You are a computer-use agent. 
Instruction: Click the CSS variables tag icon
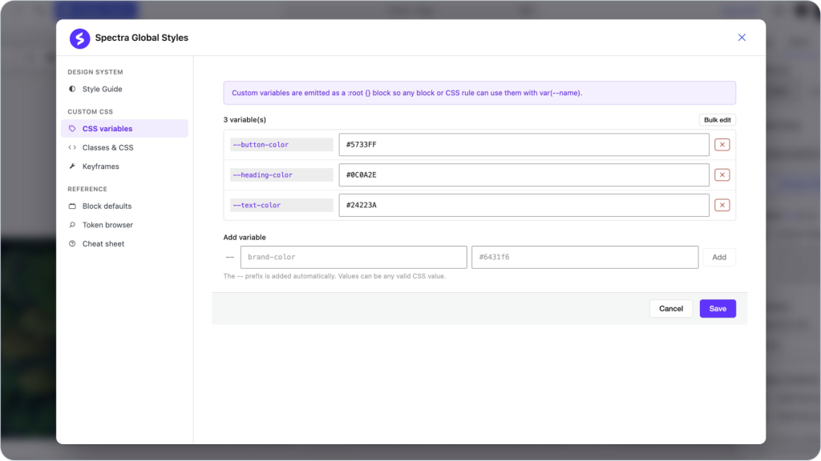pyautogui.click(x=72, y=129)
